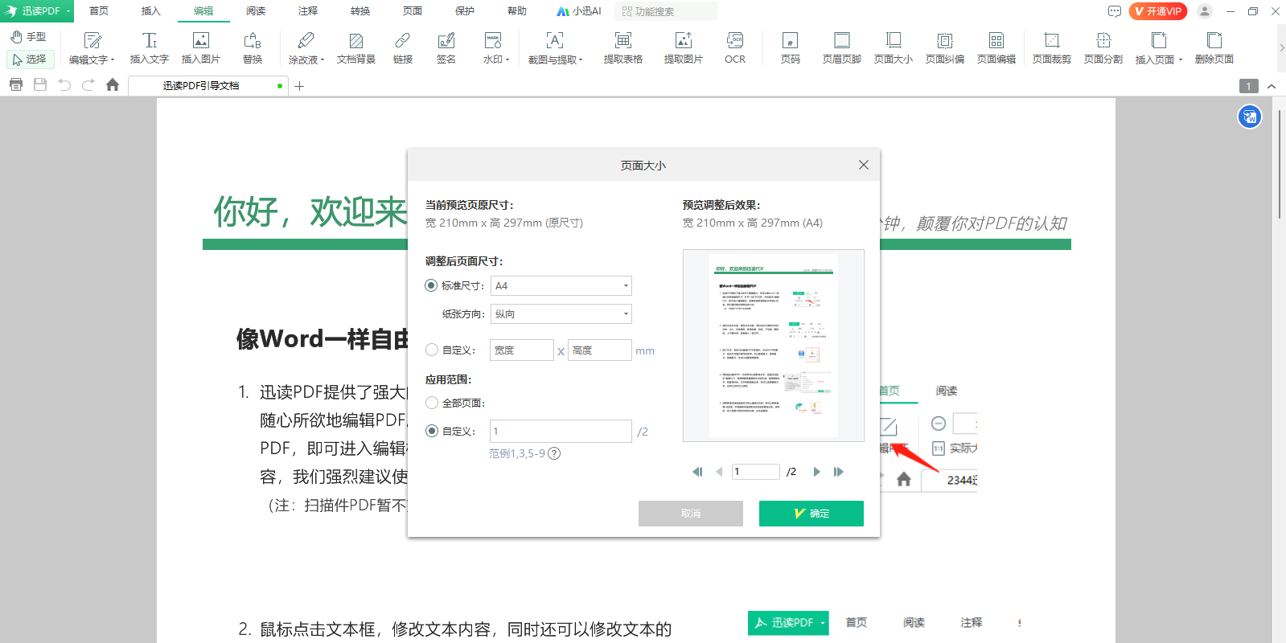Viewport: 1286px width, 643px height.
Task: Click the page preview thumbnail in dialog
Action: click(x=774, y=346)
